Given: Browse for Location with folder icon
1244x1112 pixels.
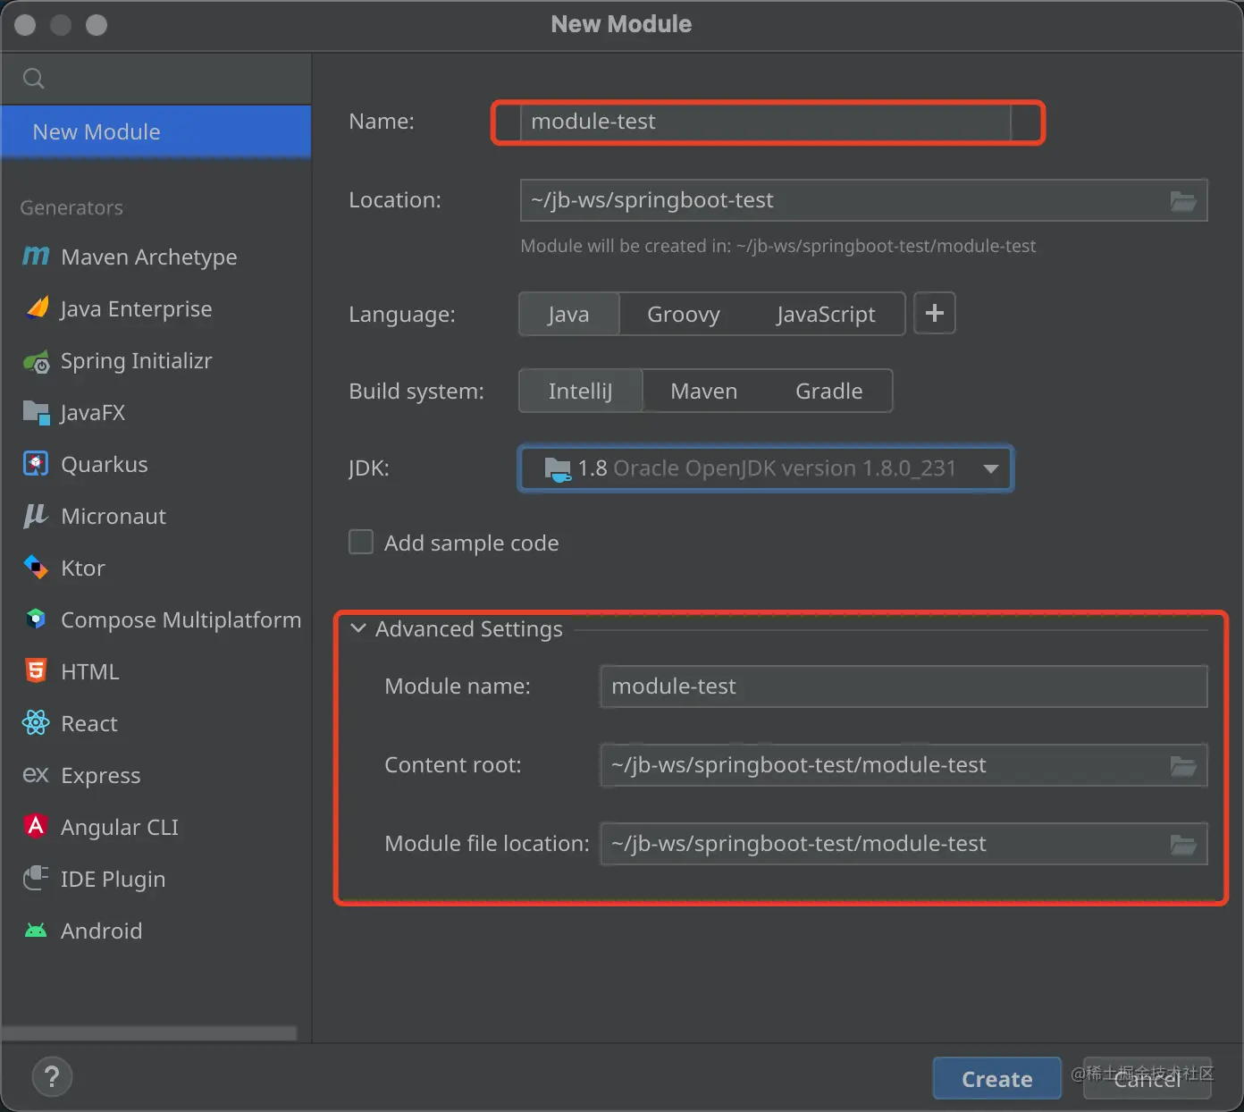Looking at the screenshot, I should [1183, 200].
